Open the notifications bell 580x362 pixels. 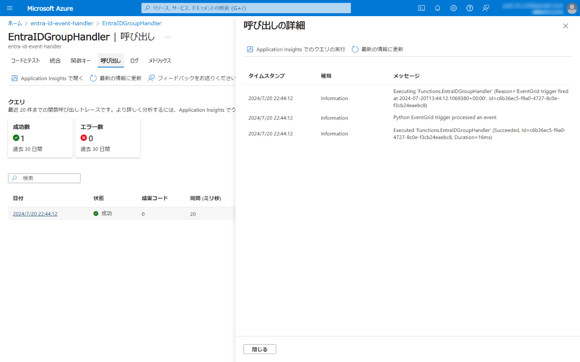pos(437,8)
